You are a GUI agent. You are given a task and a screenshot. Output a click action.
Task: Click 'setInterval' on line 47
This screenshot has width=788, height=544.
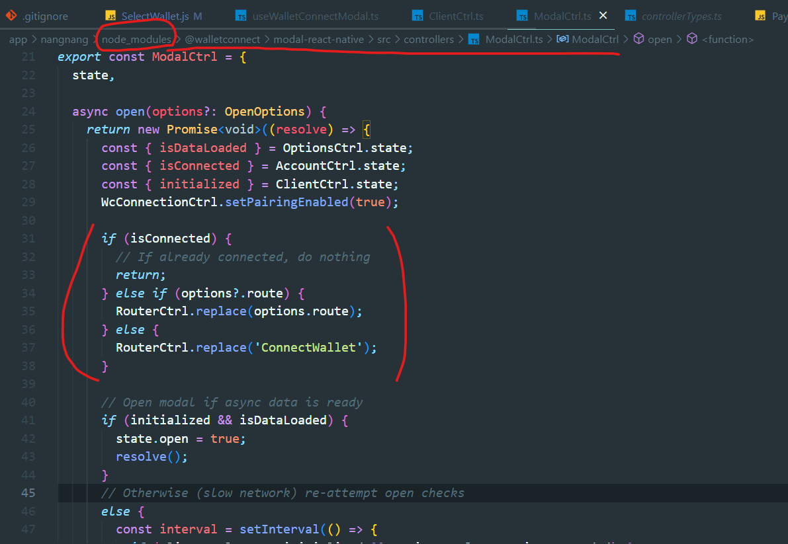[x=279, y=529]
